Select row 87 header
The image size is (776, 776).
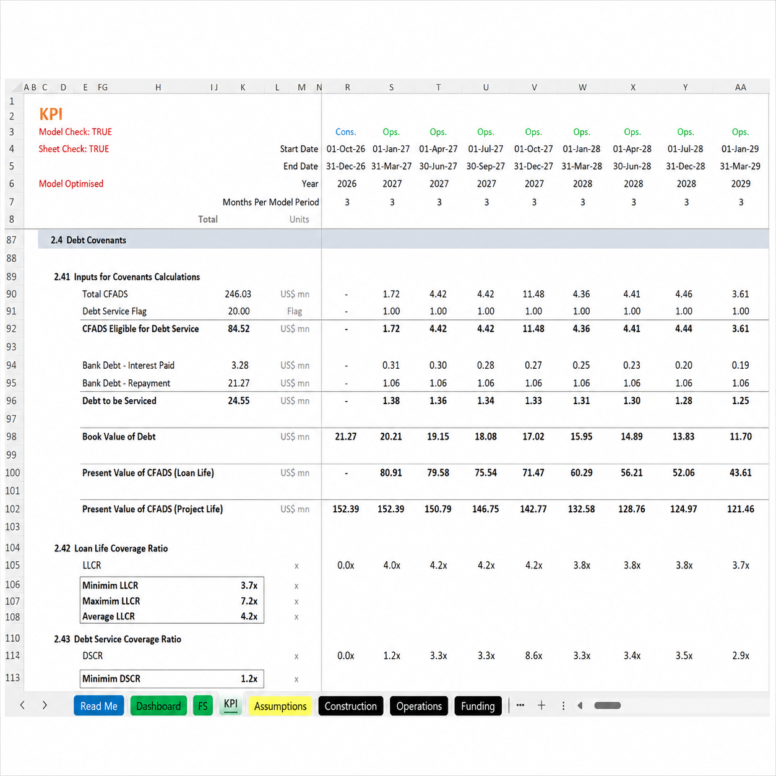coord(12,240)
